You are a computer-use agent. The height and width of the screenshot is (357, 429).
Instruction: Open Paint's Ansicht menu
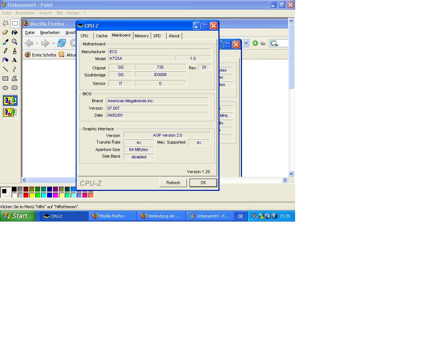click(46, 13)
